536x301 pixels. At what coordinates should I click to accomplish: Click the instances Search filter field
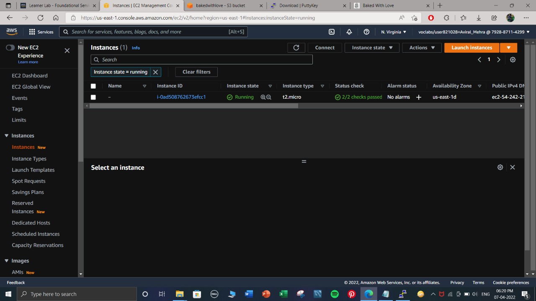pos(201,60)
